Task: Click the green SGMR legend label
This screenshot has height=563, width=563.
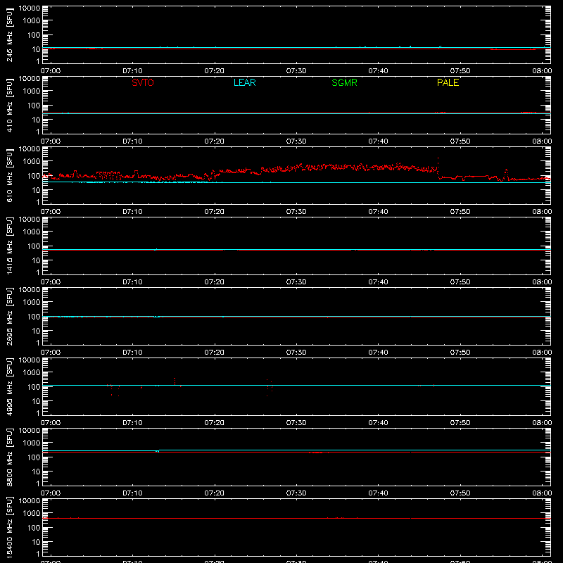Action: tap(344, 82)
